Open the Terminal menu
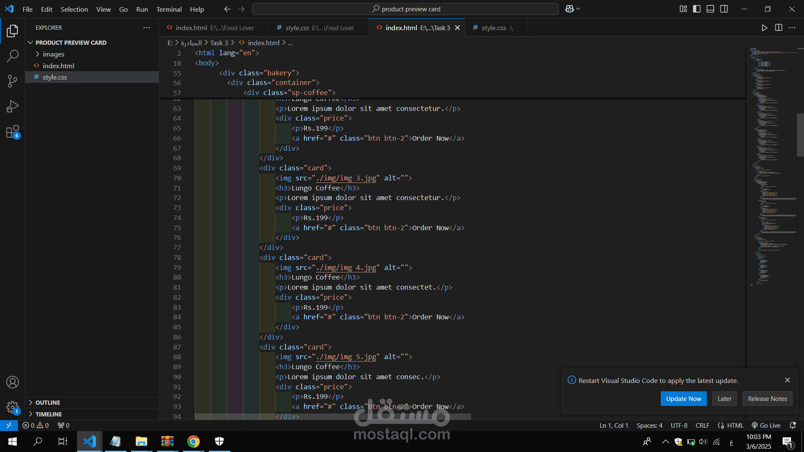The height and width of the screenshot is (452, 804). pyautogui.click(x=169, y=9)
